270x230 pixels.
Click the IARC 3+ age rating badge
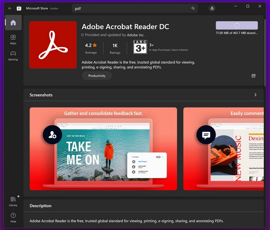coord(140,47)
